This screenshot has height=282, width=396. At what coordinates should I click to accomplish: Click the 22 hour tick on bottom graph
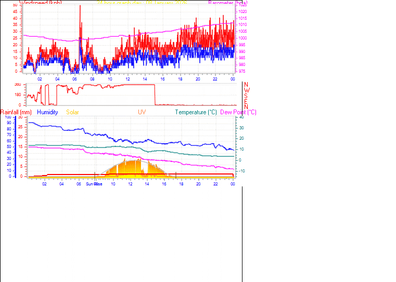click(215, 184)
